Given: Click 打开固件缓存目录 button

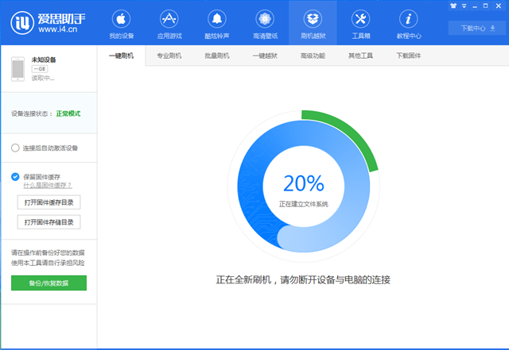Looking at the screenshot, I should (x=49, y=202).
